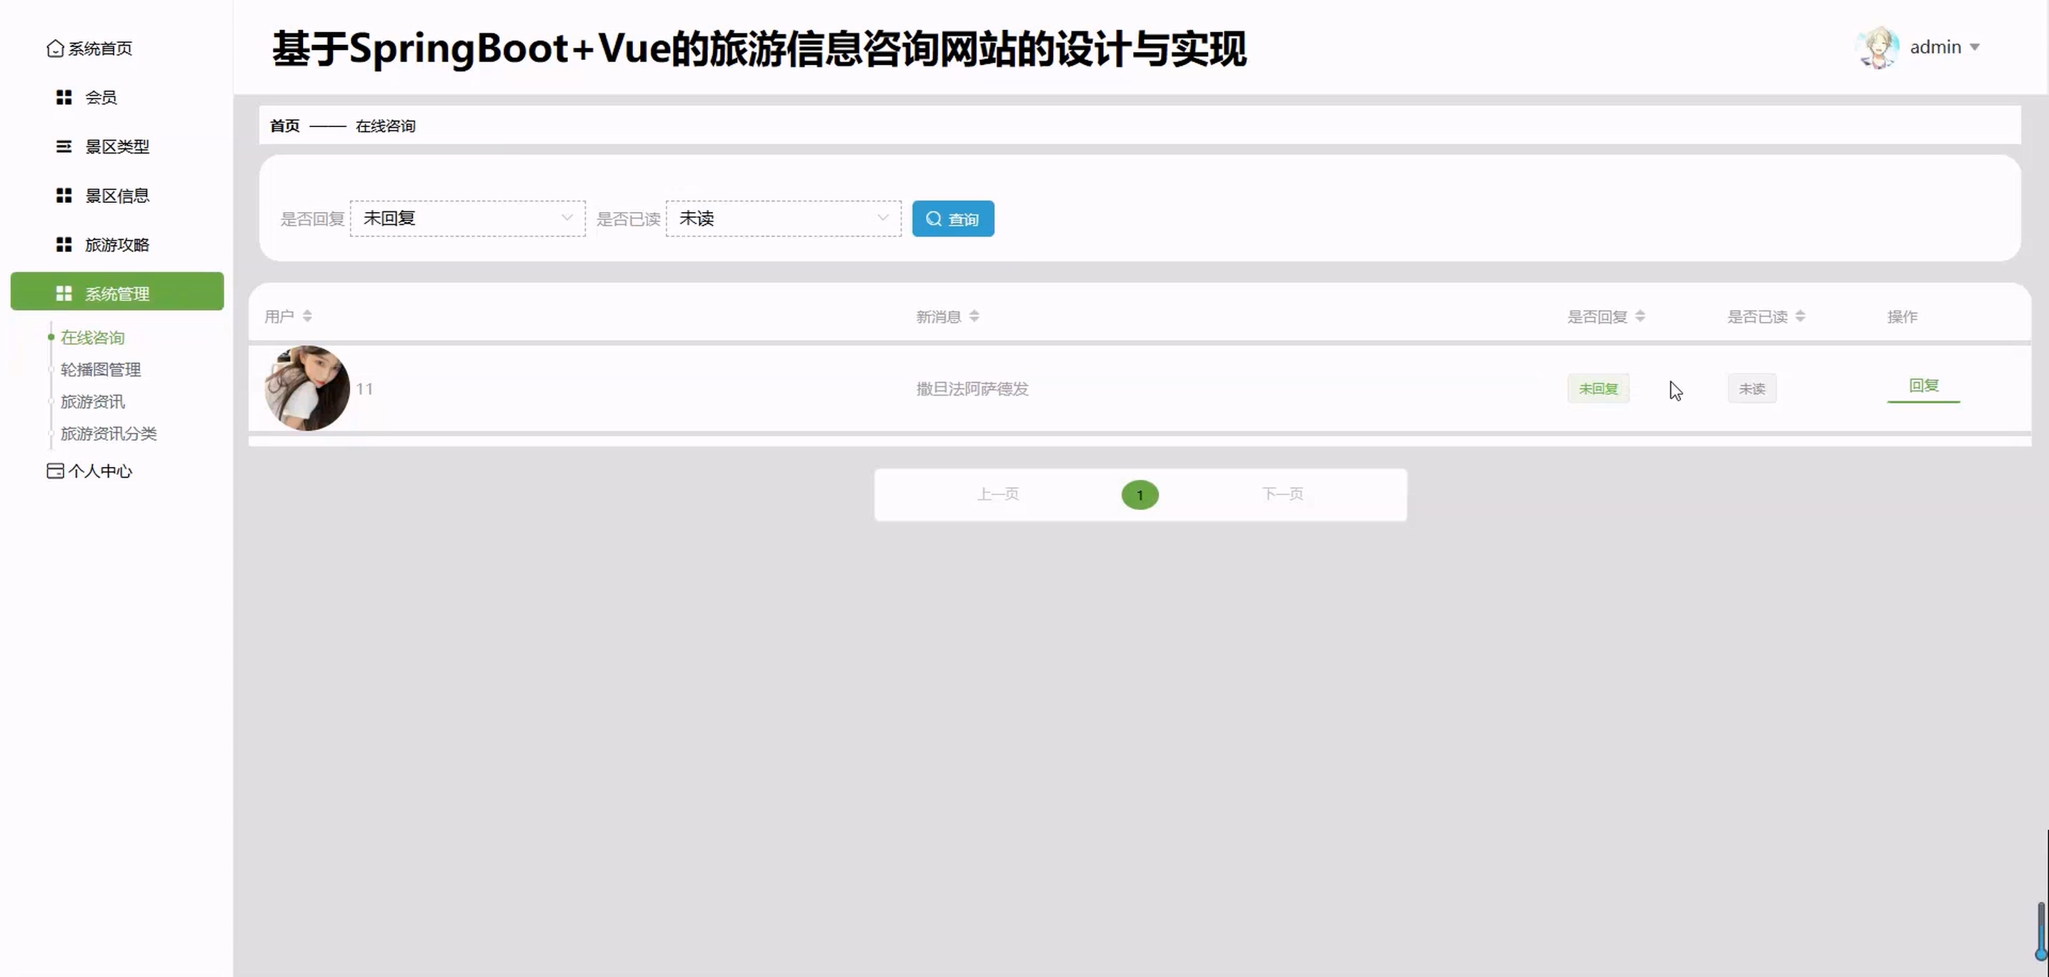
Task: Click the list icon next to 景区类型
Action: (x=64, y=146)
